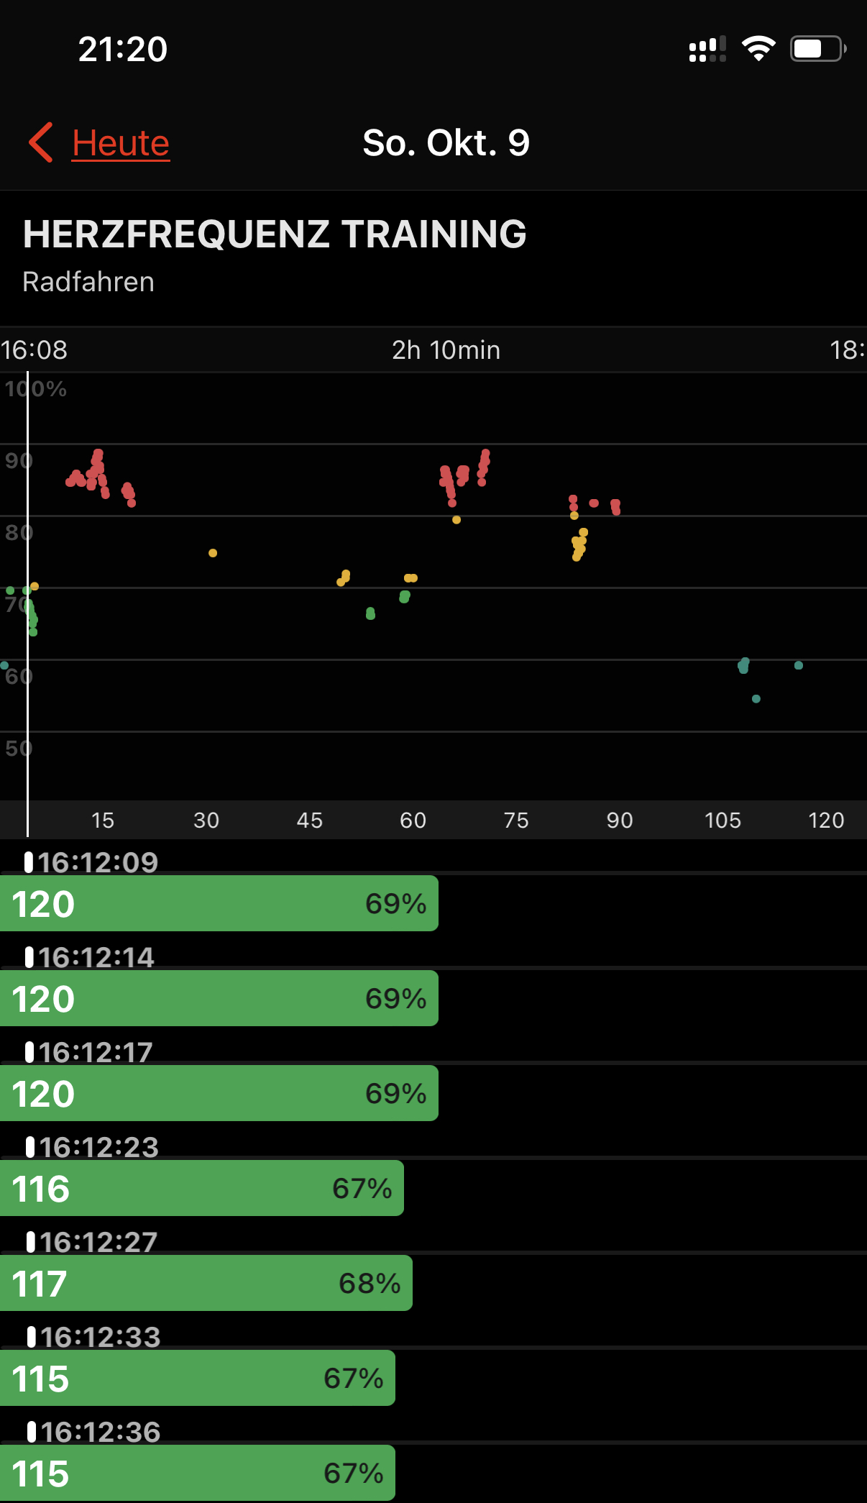
Task: Tap the Wi-Fi status icon
Action: [758, 49]
